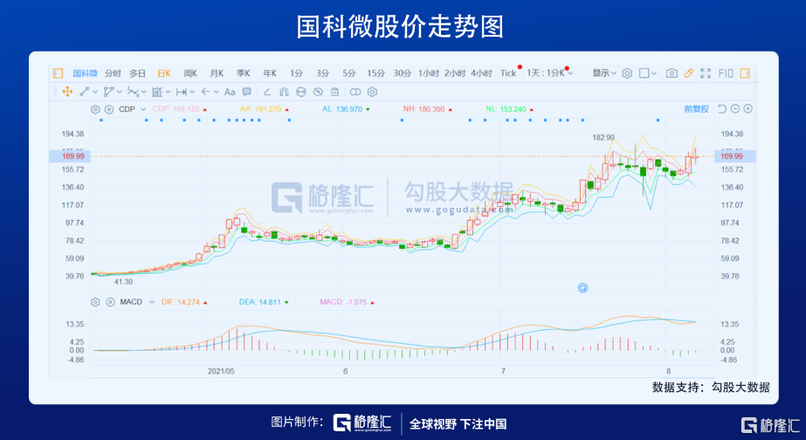Open the line tool dropdown arrow
Image resolution: width=806 pixels, height=440 pixels.
point(95,92)
